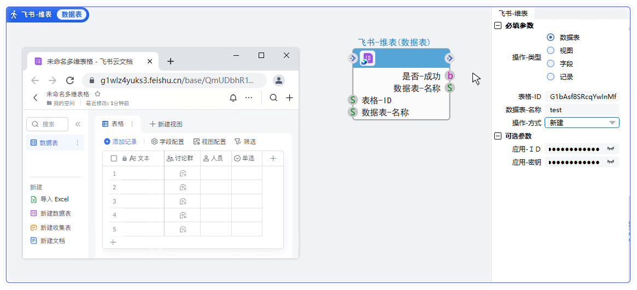Click the plus icon beside search
The image size is (637, 290).
click(289, 97)
